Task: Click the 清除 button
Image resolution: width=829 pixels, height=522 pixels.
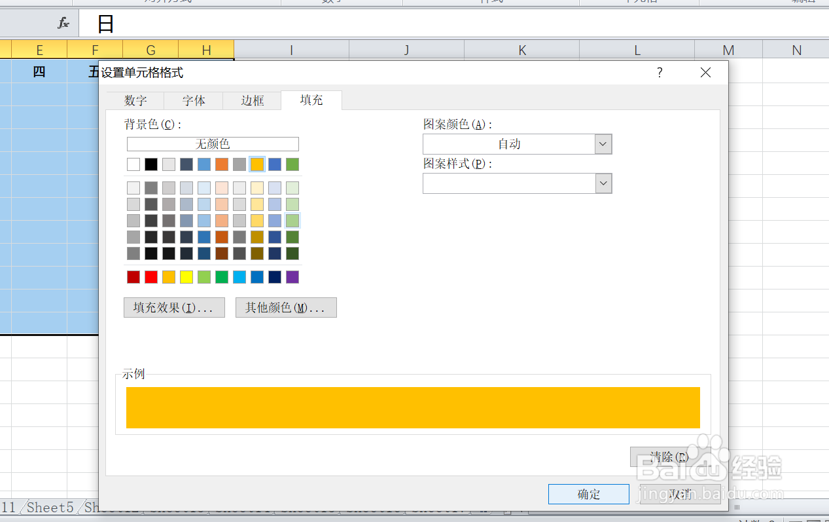Action: coord(669,457)
